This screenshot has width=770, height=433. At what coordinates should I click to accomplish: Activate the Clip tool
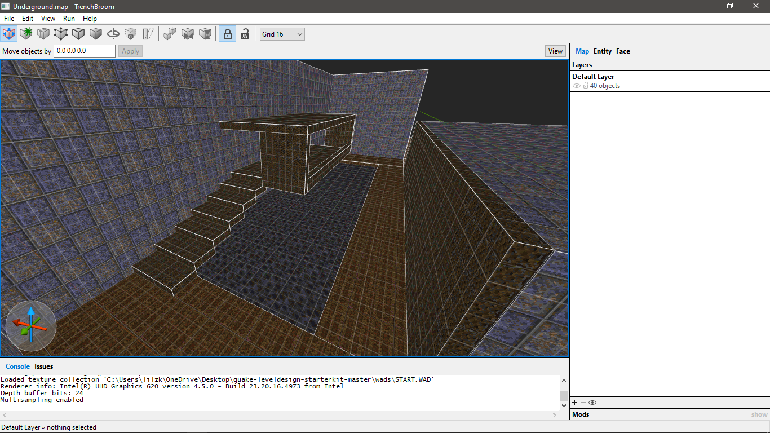coord(43,34)
